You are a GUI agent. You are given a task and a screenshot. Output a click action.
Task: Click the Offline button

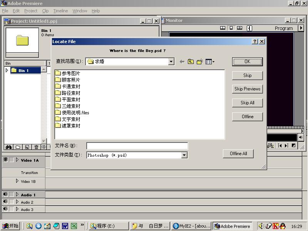point(247,117)
